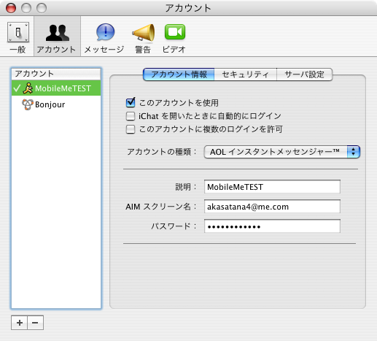Switch to アカウント情報 tab

179,74
